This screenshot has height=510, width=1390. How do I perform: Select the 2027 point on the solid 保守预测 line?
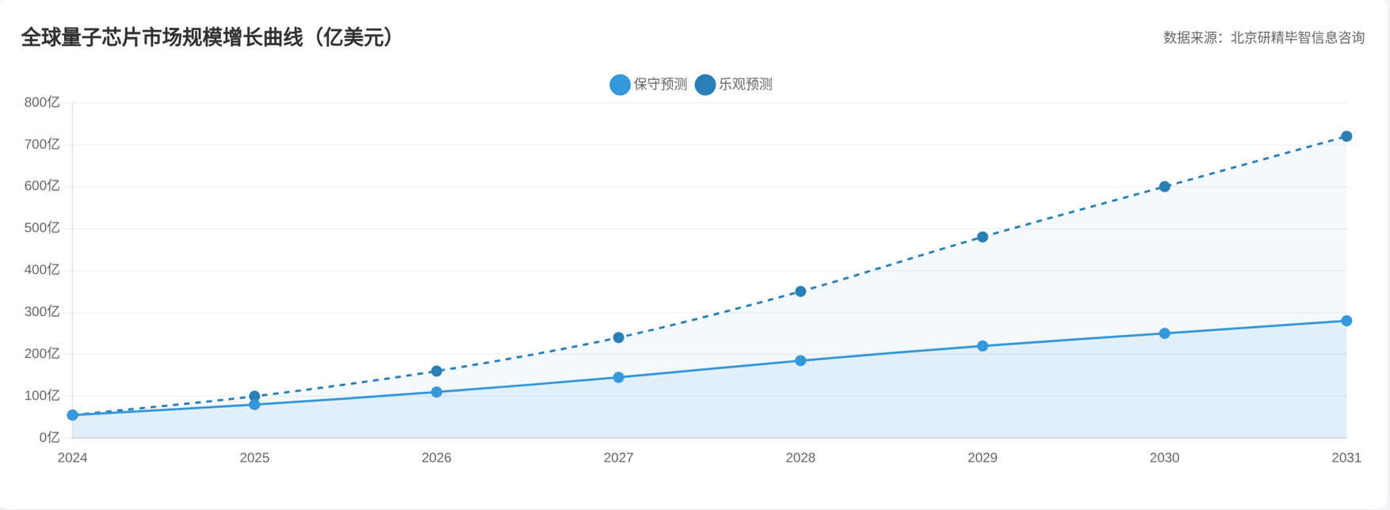point(618,378)
